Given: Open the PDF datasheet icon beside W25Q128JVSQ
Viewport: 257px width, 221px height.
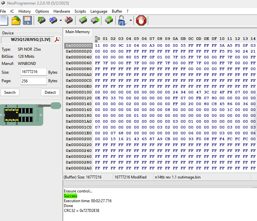Looking at the screenshot, I should point(57,40).
